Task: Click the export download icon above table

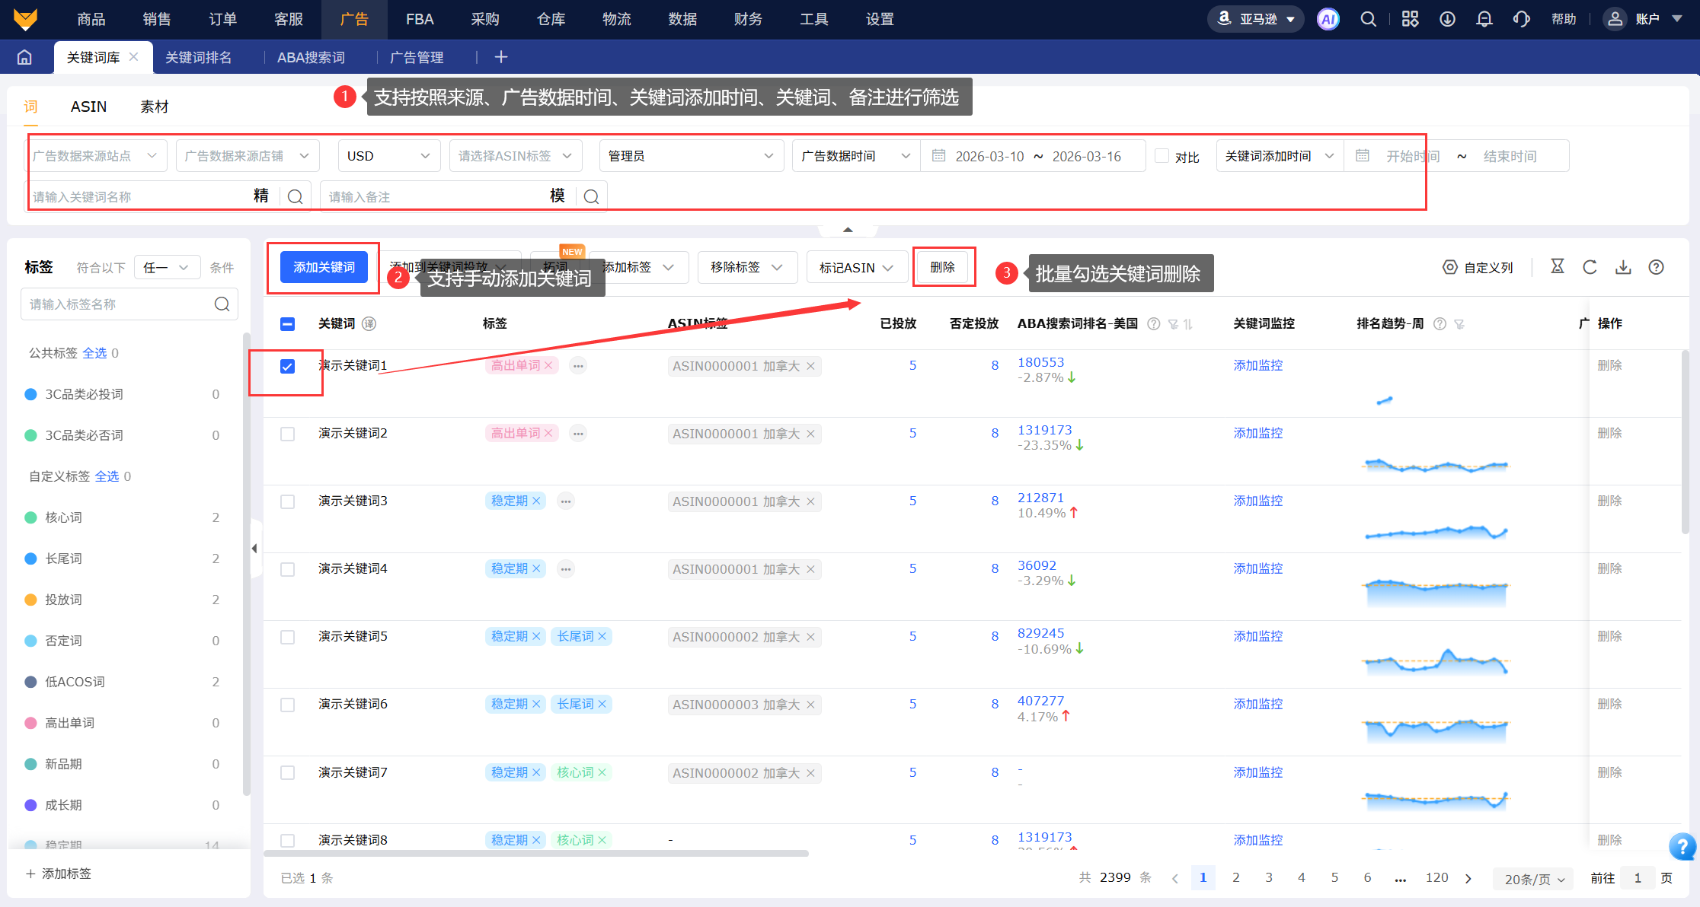Action: 1623,267
